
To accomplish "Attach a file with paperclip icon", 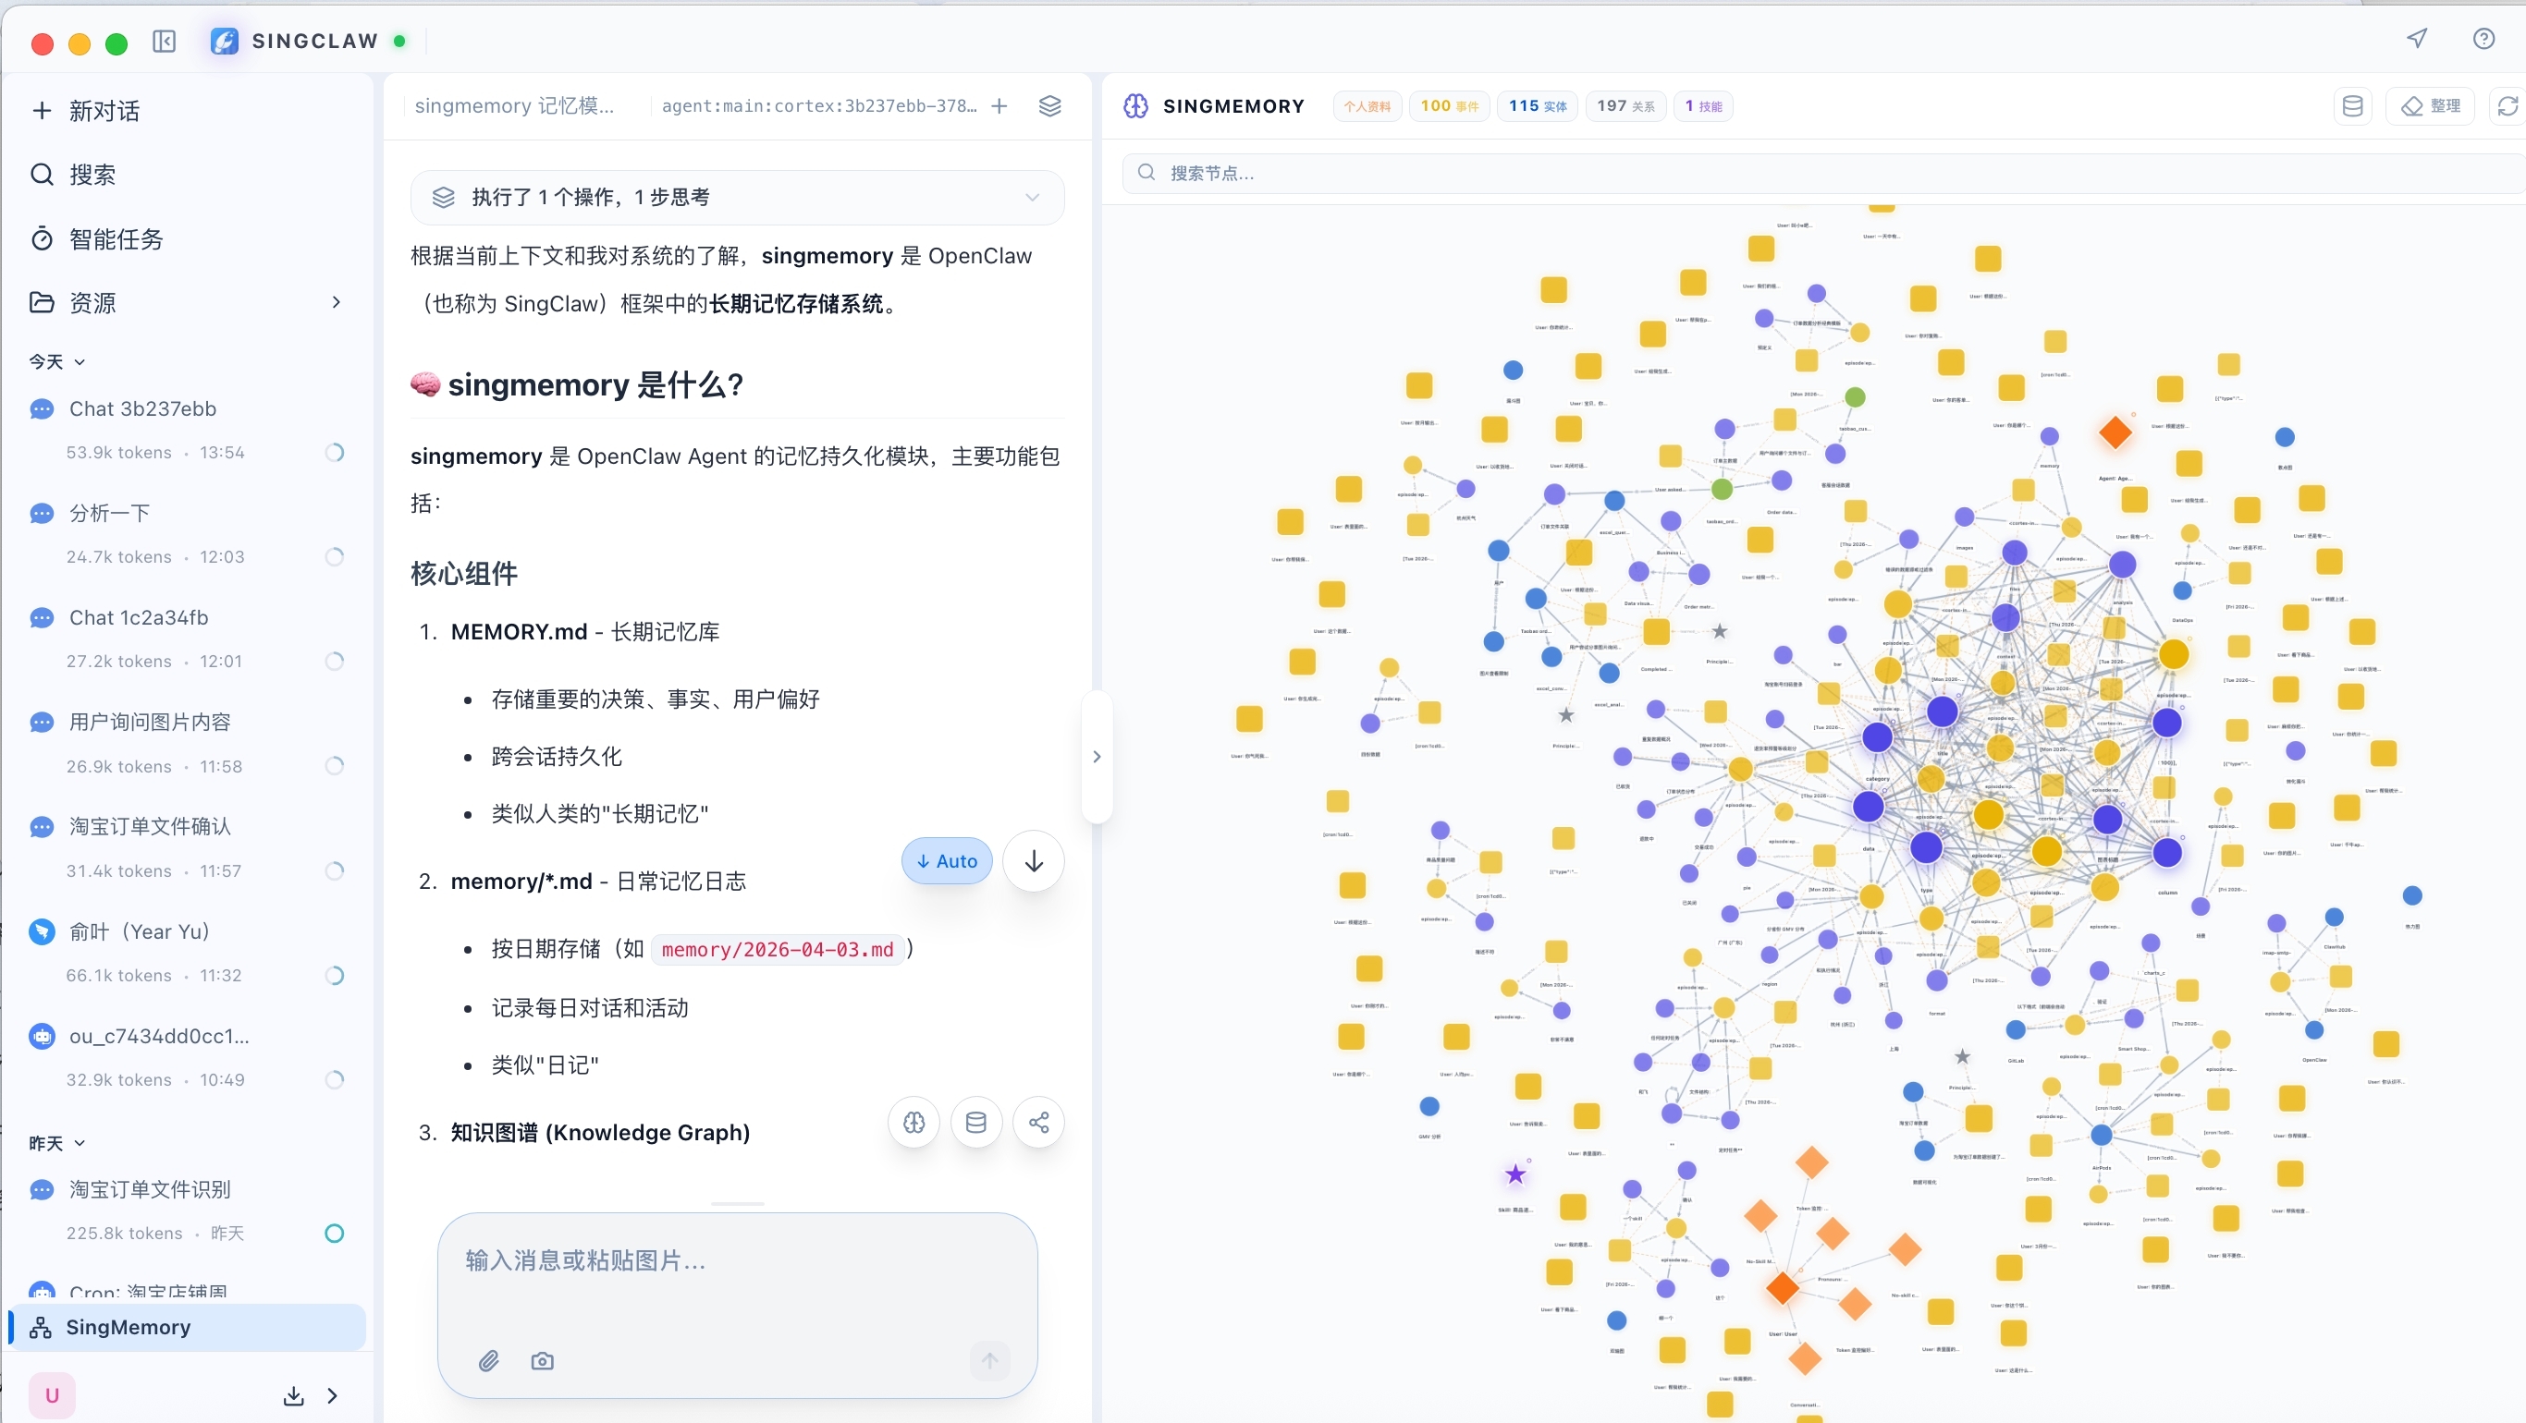I will pos(488,1360).
